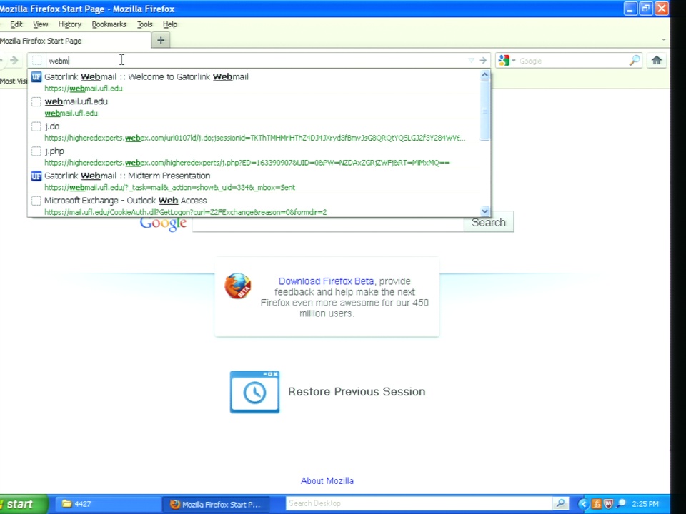Click the Search Desktop input field
The width and height of the screenshot is (686, 514).
[x=419, y=503]
